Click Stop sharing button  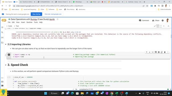[x=36, y=14]
